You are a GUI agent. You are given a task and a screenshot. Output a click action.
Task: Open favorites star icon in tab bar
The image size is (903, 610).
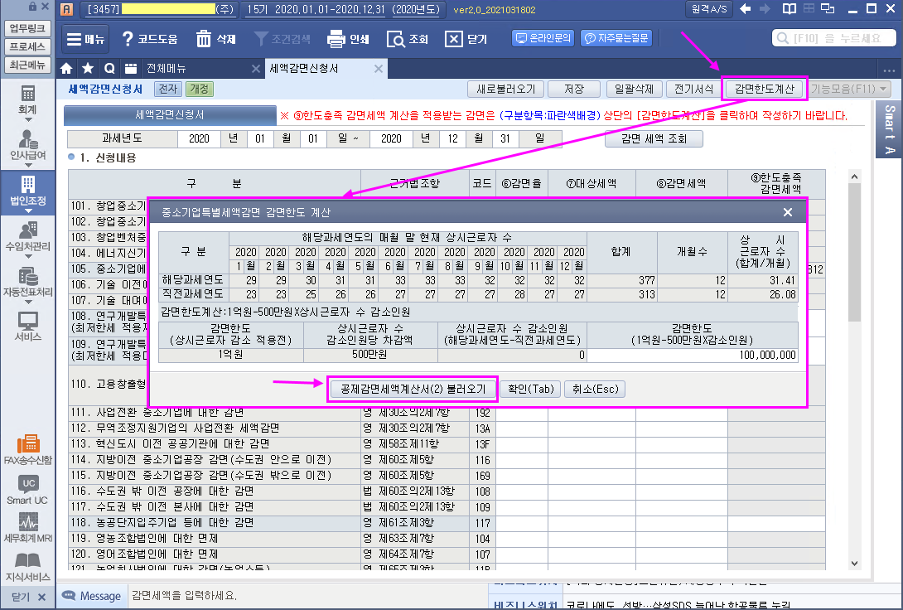click(88, 69)
